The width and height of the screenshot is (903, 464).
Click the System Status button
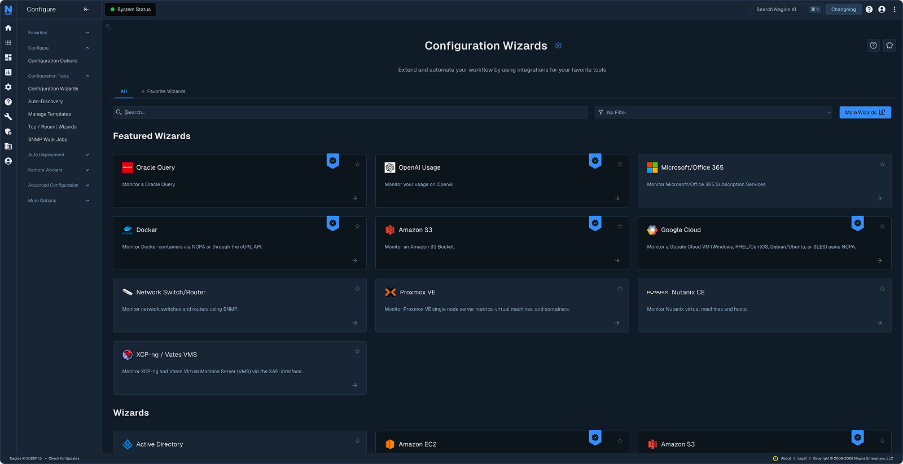[x=130, y=10]
